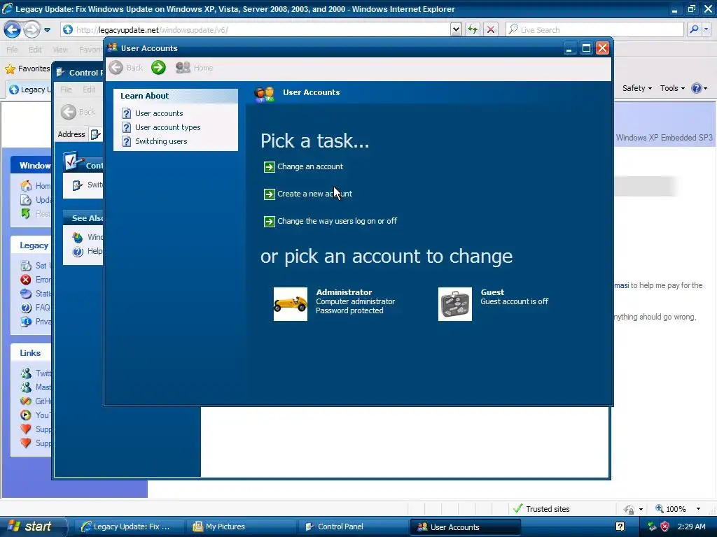Open the Edit menu in Internet Explorer

35,50
